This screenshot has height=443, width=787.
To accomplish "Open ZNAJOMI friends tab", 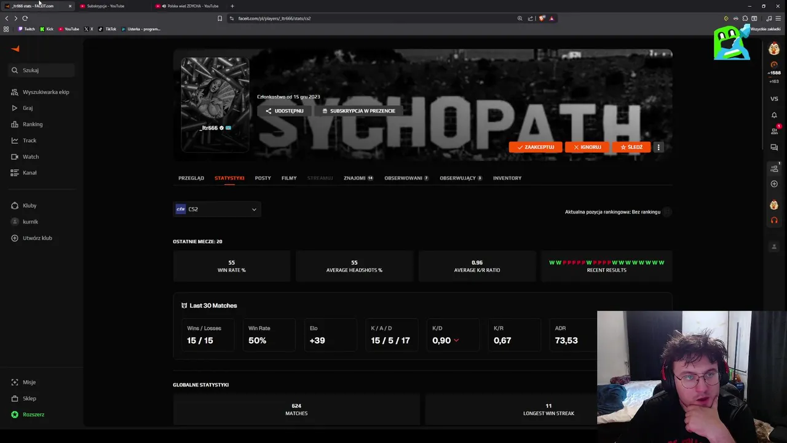I will (x=358, y=178).
